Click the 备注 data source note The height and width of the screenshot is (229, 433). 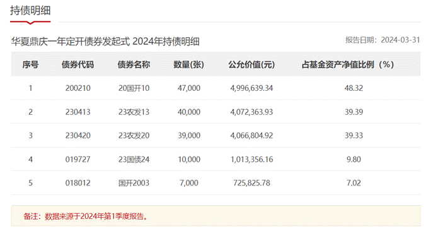(x=85, y=216)
